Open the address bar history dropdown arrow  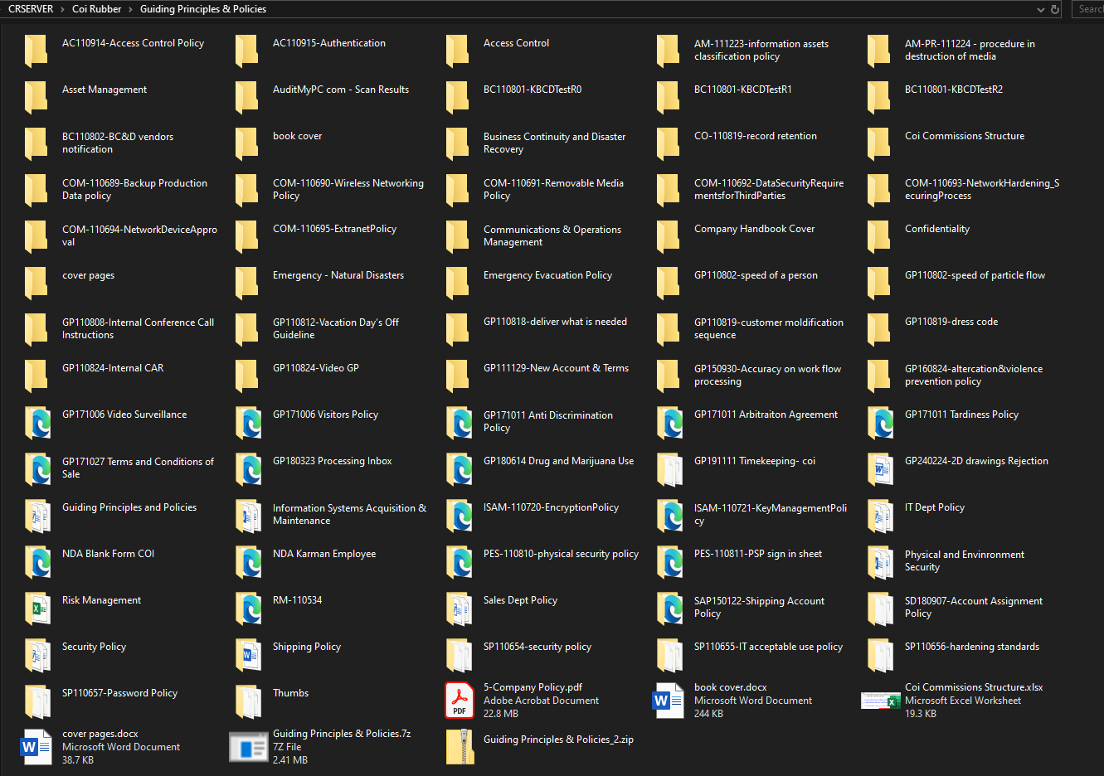[1041, 9]
